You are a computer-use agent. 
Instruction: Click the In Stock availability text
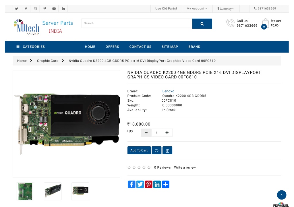pos(169,110)
